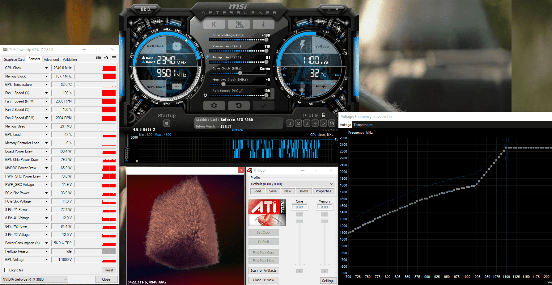
Task: Click DETACH on the Afterburner monitor
Action: pos(238,130)
